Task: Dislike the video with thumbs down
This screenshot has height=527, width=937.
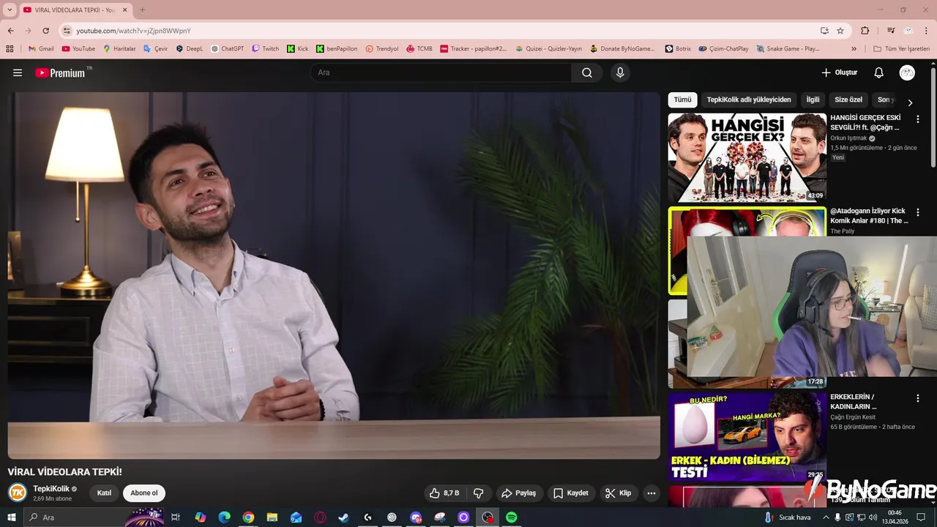Action: pyautogui.click(x=479, y=493)
